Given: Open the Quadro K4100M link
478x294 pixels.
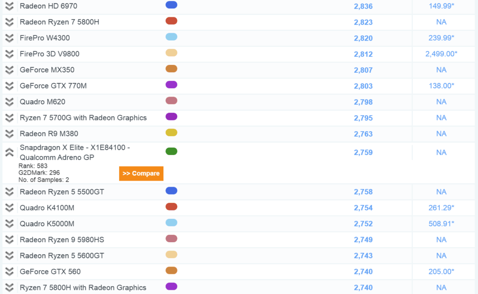Looking at the screenshot, I should 47,208.
